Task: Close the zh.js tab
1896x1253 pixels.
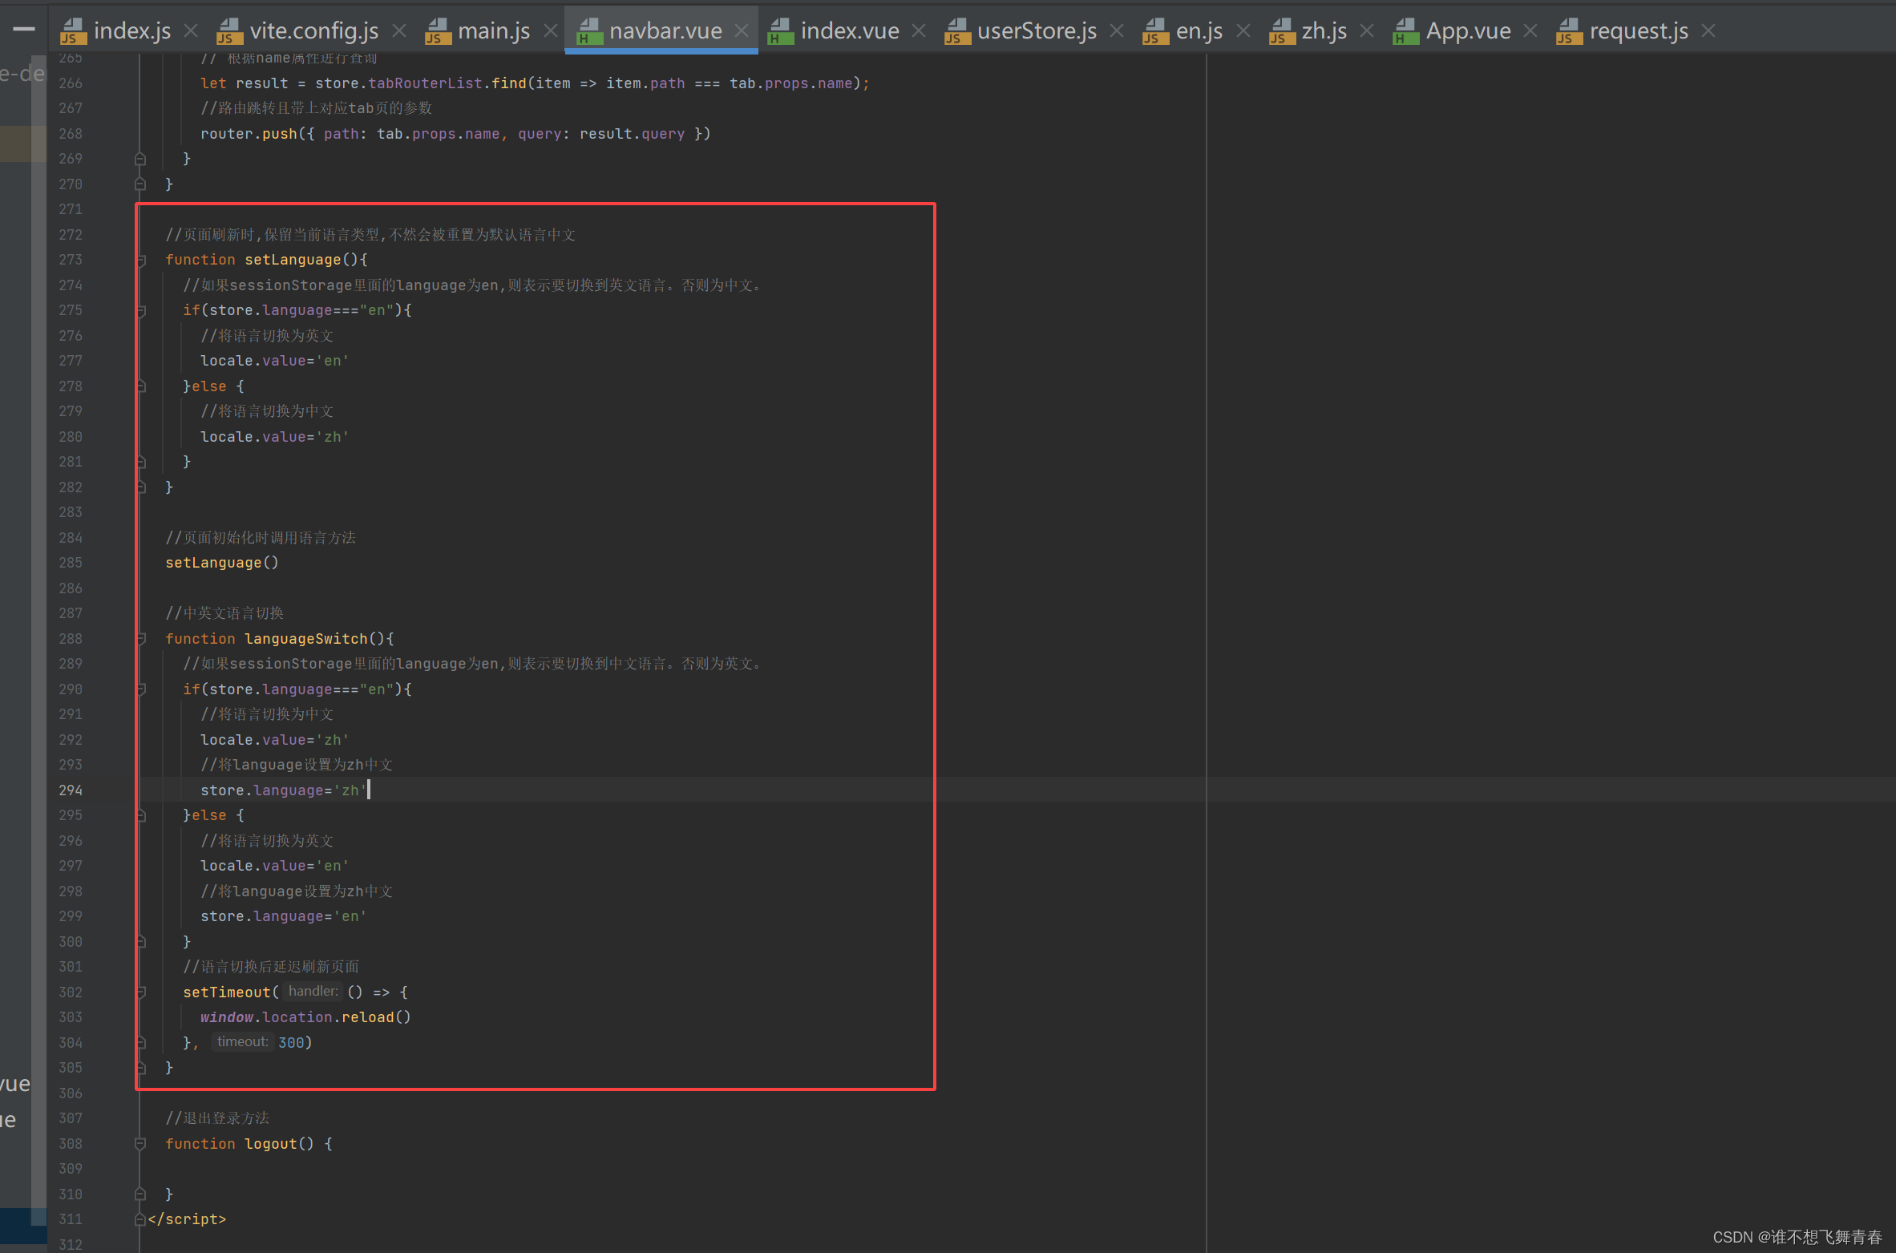Action: point(1367,30)
